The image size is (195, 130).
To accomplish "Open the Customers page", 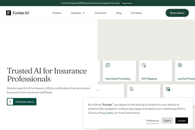I will pyautogui.click(x=101, y=13).
